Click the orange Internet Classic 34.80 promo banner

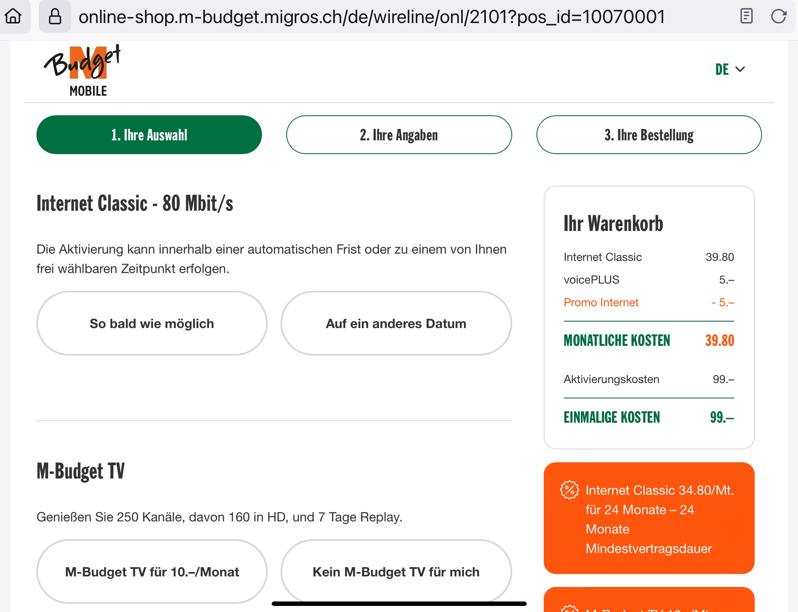click(649, 518)
